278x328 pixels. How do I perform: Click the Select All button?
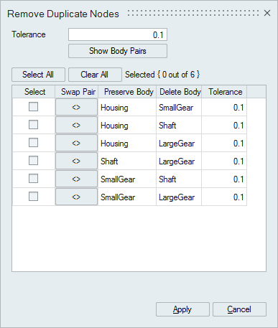click(x=38, y=75)
